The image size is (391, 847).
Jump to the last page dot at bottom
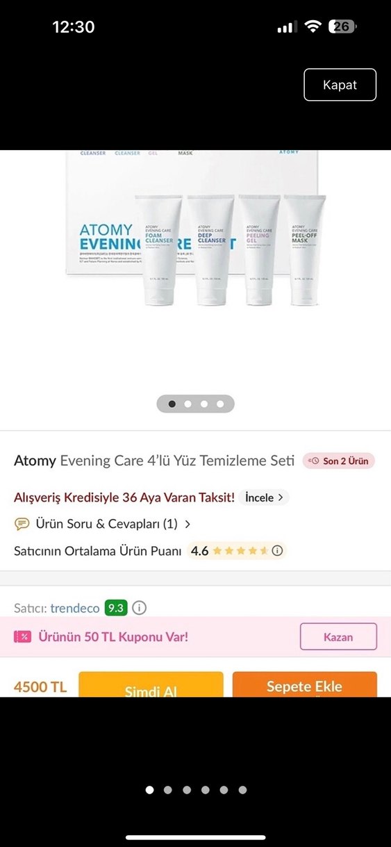click(x=242, y=790)
